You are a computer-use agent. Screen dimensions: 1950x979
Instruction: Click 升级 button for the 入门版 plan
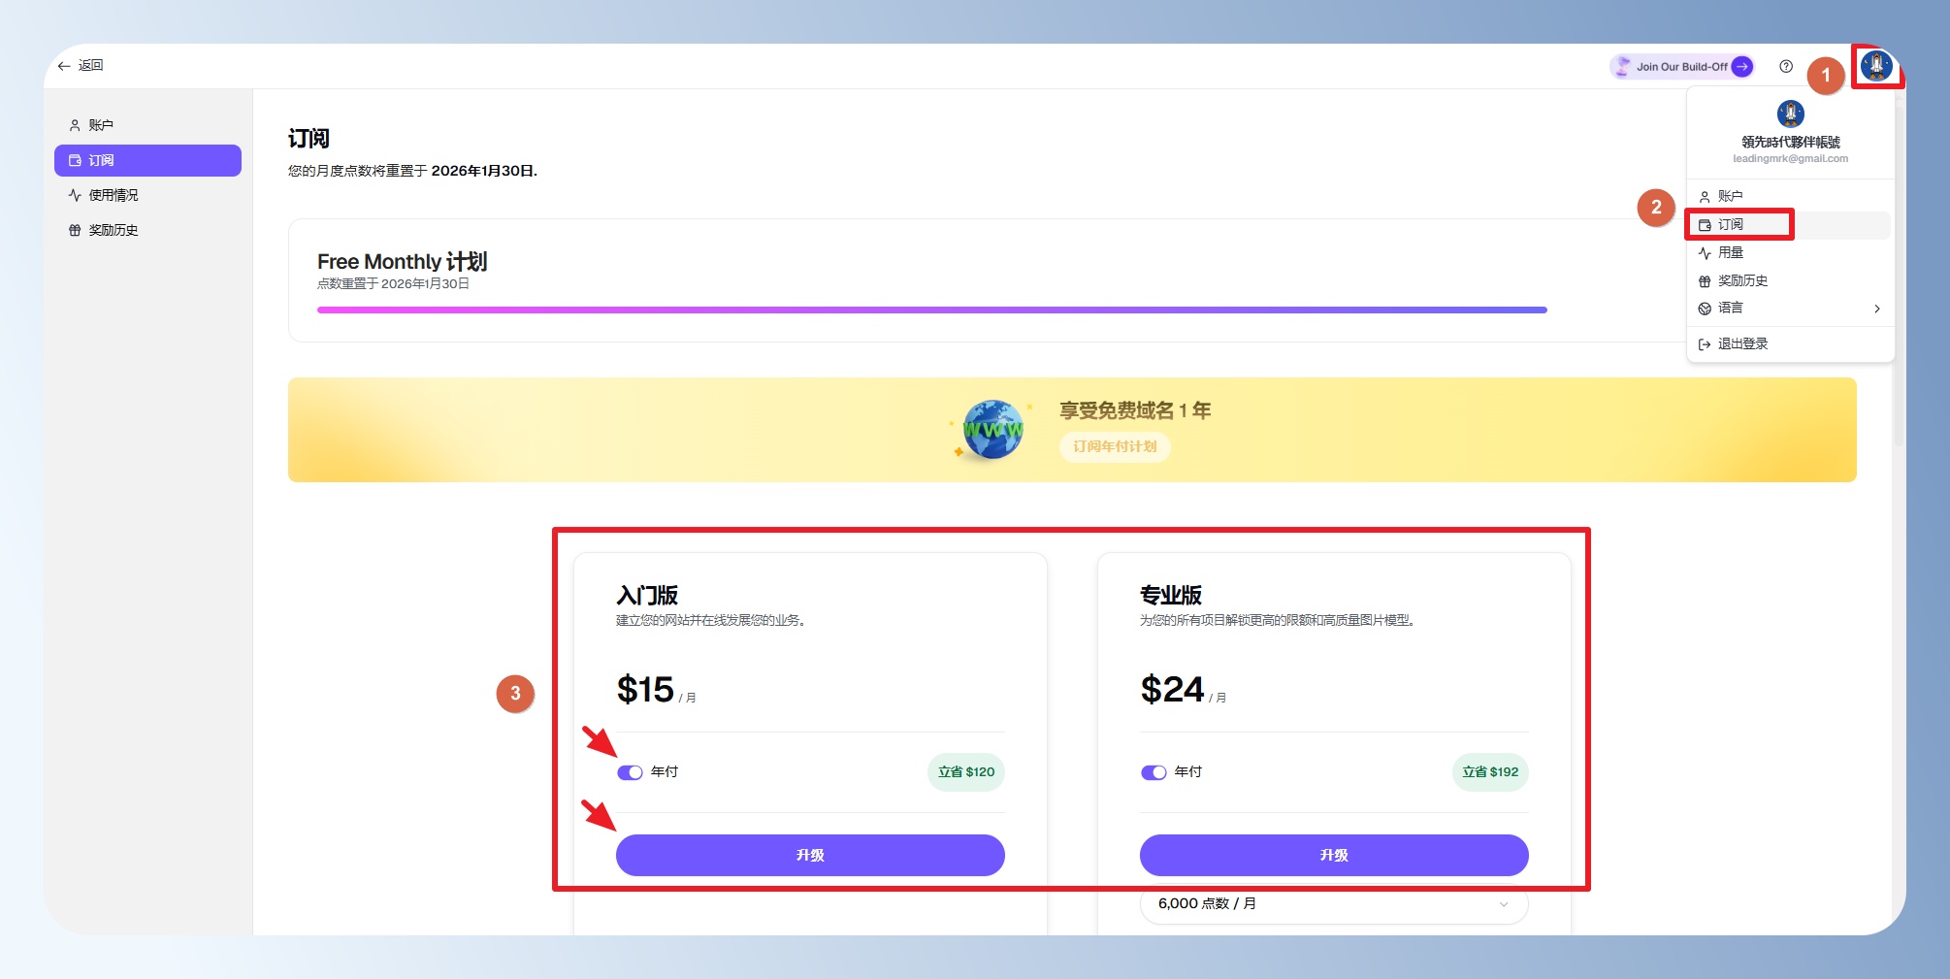point(810,855)
